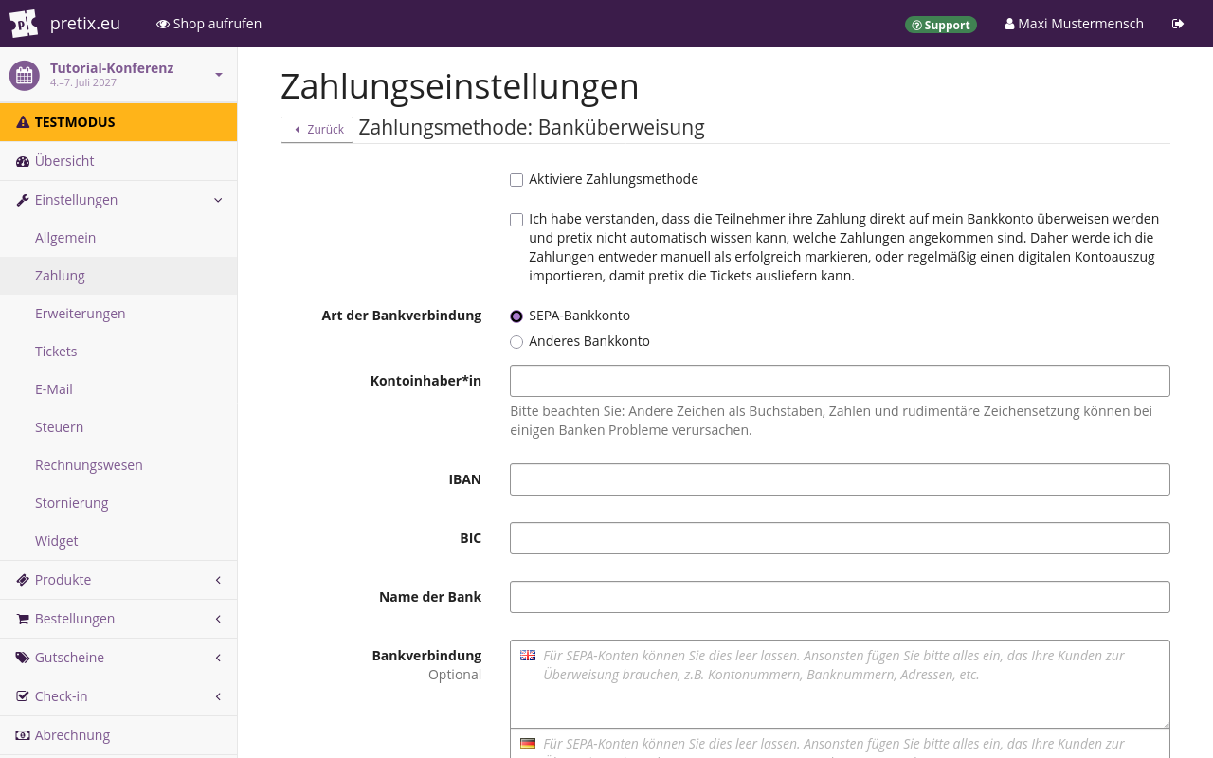Check the 'Ich habe verstanden' confirmation box

516,220
